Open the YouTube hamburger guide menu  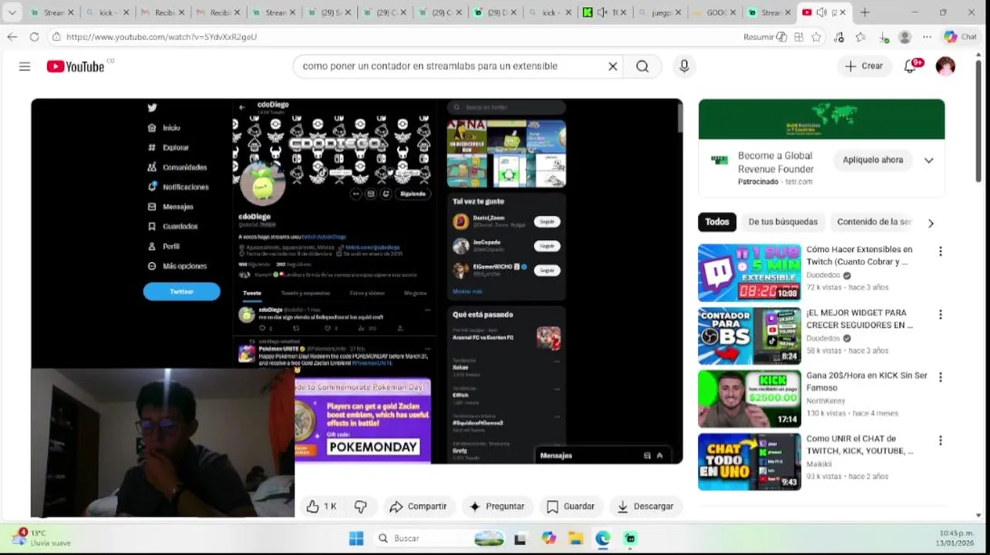tap(25, 66)
